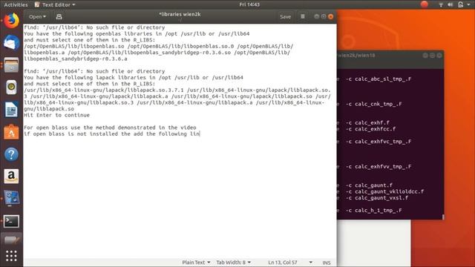Open the volume indicator in the top bar
Screen dimensions: 475x267
451,4
